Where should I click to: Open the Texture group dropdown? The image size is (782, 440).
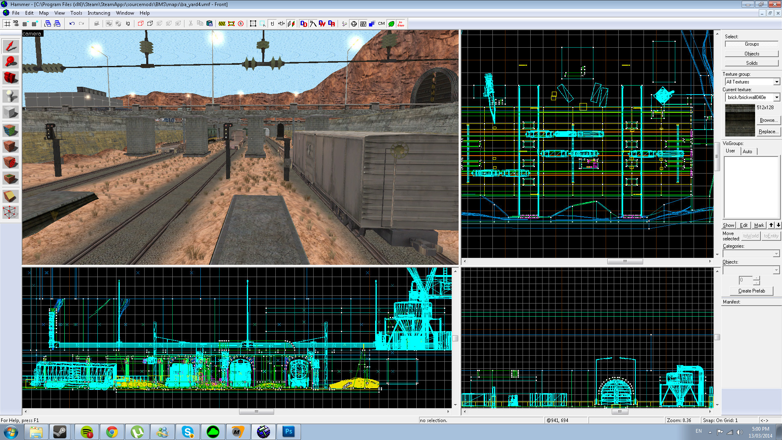776,82
